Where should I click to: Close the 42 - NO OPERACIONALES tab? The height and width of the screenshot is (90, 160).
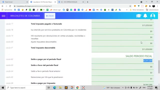[x=83, y=2]
